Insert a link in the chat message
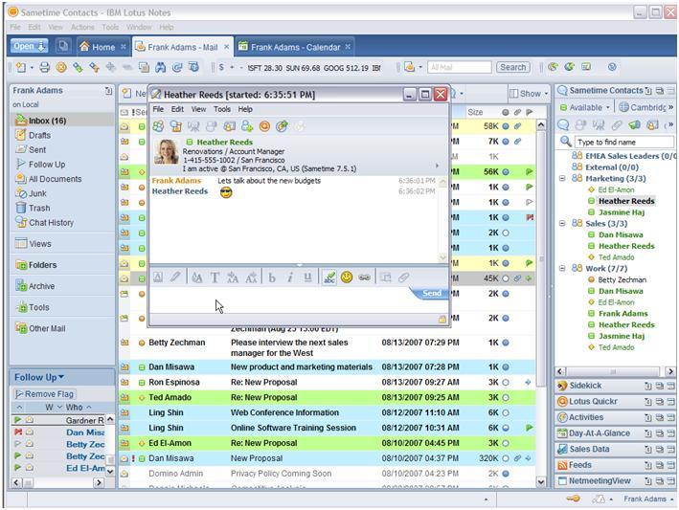Screen dimensions: 679x510 click(364, 277)
